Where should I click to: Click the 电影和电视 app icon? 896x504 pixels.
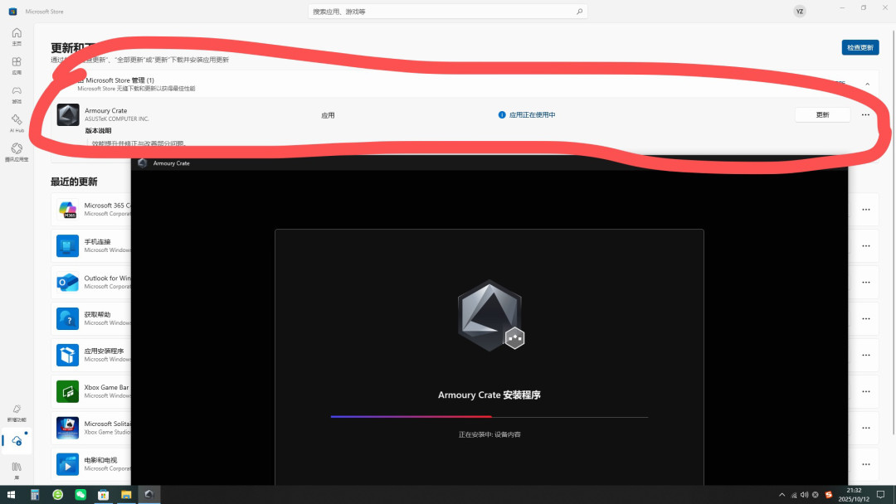click(x=67, y=464)
